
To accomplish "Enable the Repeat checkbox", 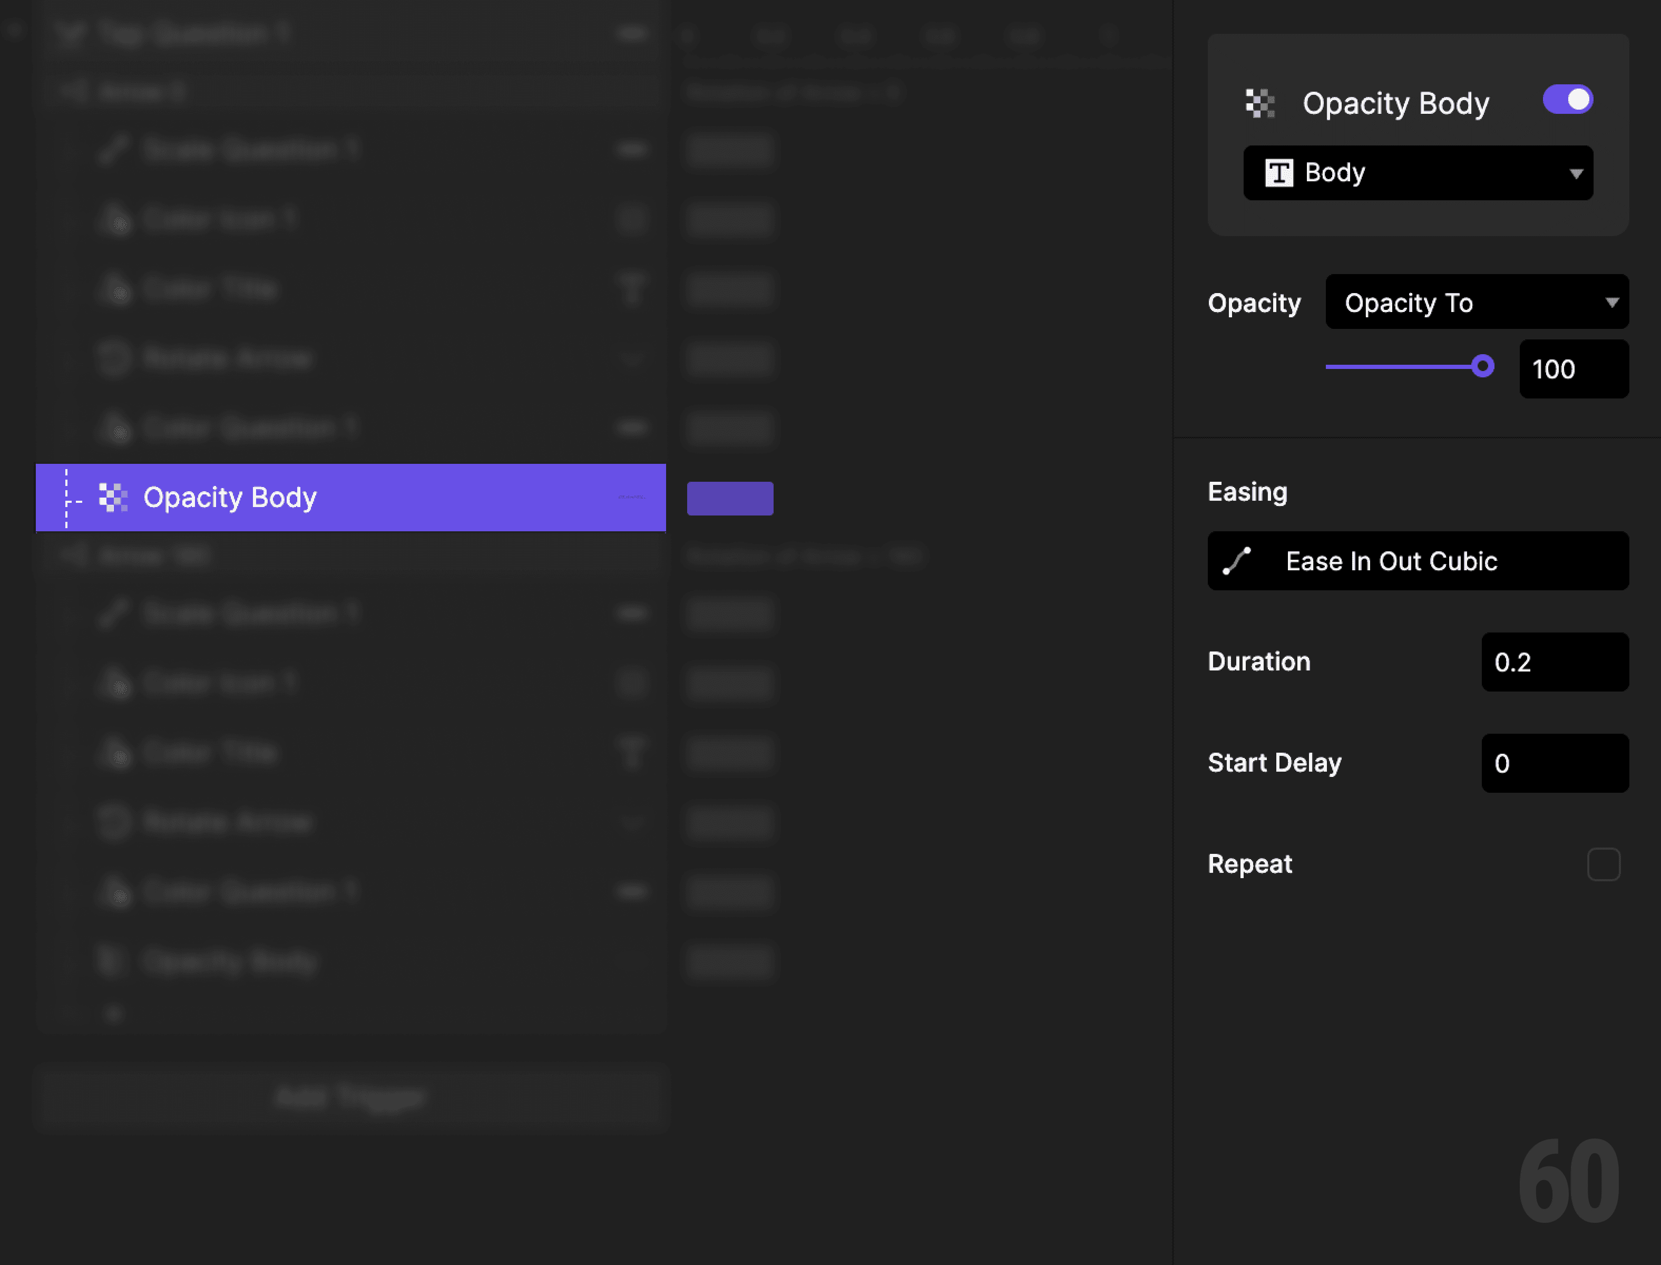I will coord(1604,864).
